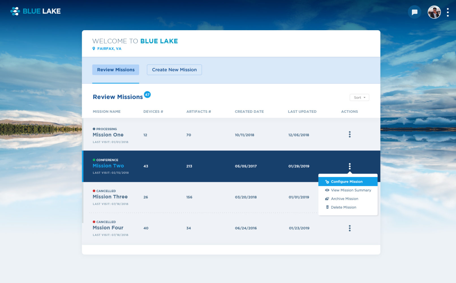Image resolution: width=456 pixels, height=283 pixels.
Task: Open the Mission One name link
Action: [108, 135]
